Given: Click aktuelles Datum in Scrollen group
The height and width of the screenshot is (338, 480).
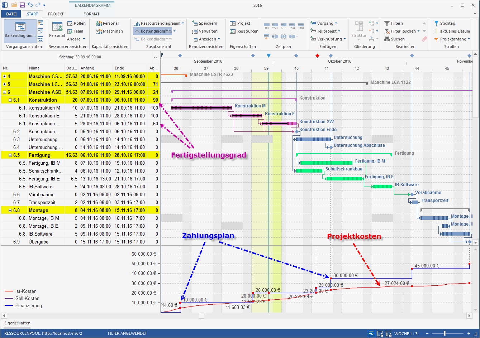Looking at the screenshot, I should point(452,31).
